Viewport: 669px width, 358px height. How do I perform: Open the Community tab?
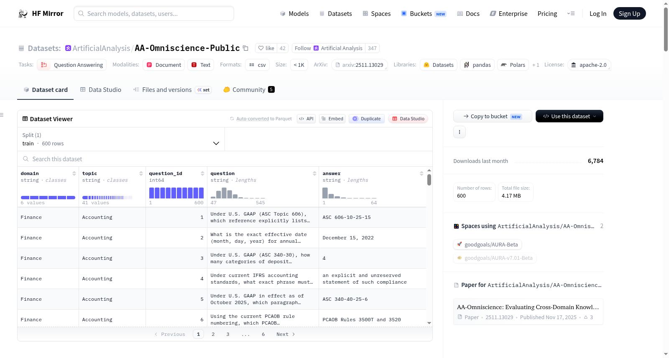point(249,90)
